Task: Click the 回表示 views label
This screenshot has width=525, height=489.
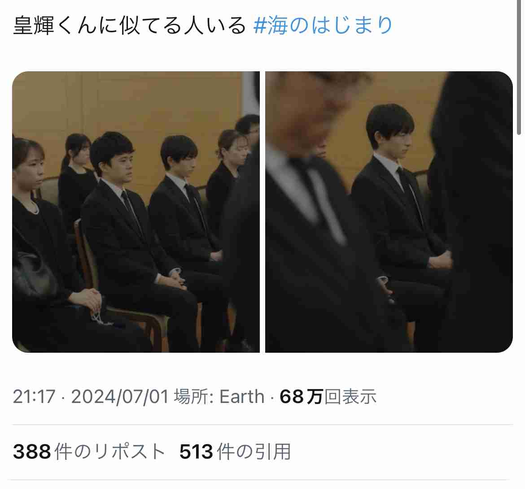Action: click(350, 397)
